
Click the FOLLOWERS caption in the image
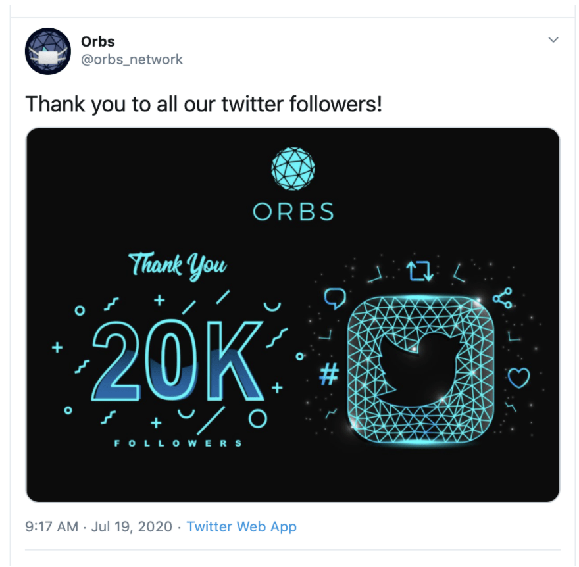point(178,443)
